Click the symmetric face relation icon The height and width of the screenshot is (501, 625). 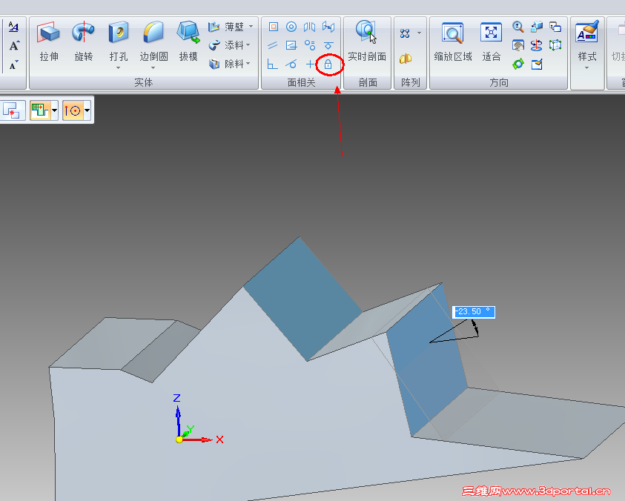310,27
